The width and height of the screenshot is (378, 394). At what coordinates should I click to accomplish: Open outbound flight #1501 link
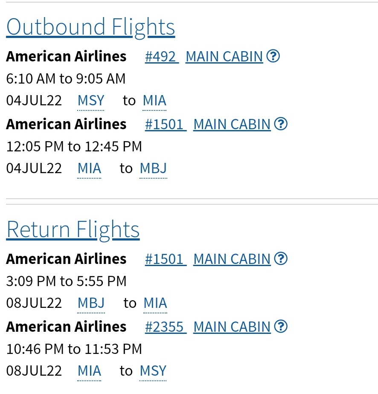(x=165, y=124)
